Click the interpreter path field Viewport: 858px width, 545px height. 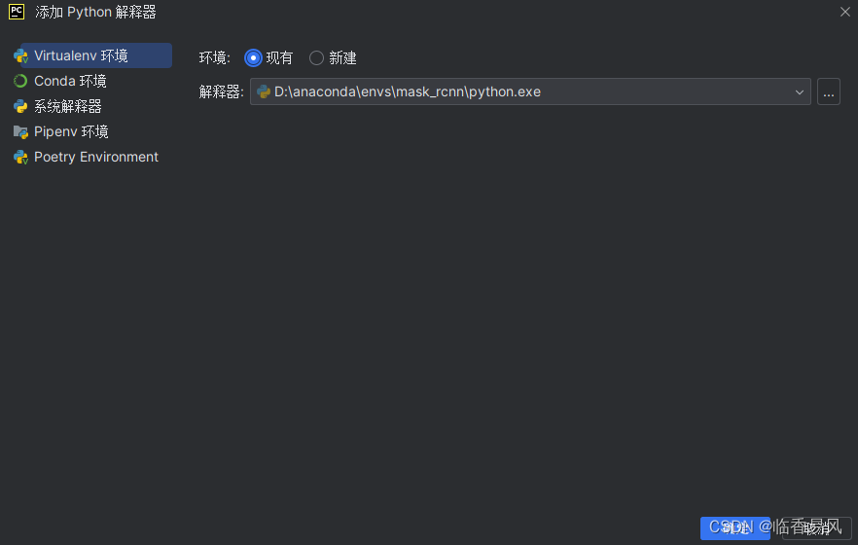529,91
